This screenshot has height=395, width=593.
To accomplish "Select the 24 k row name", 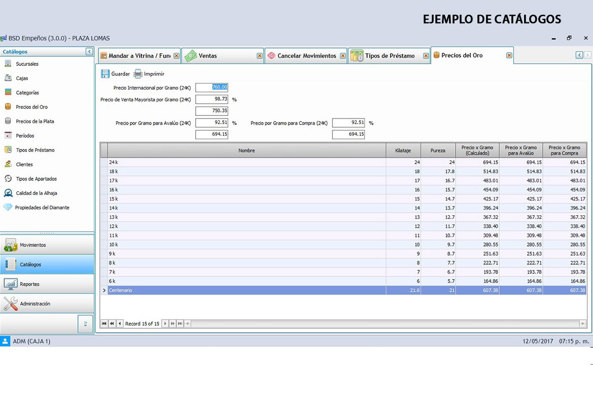I will click(x=114, y=162).
